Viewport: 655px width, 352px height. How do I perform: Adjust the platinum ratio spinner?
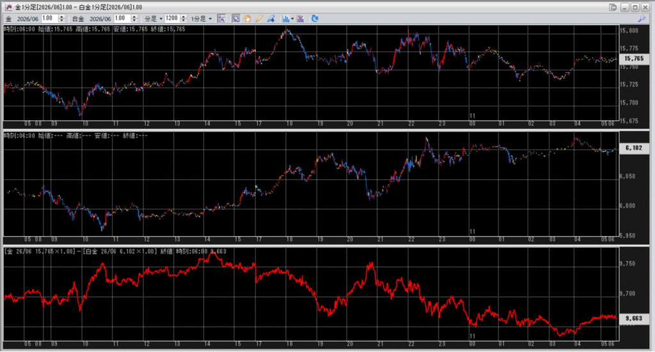(x=134, y=19)
